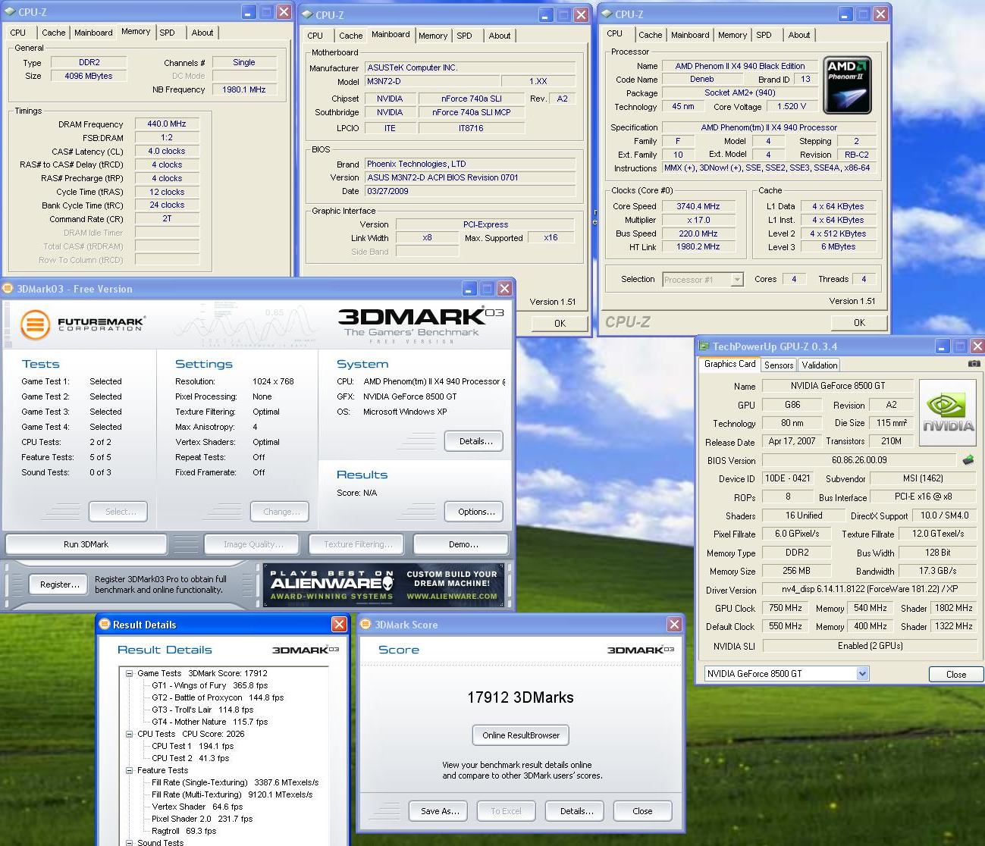Click the Result Details window title icon
The height and width of the screenshot is (846, 985).
(105, 624)
